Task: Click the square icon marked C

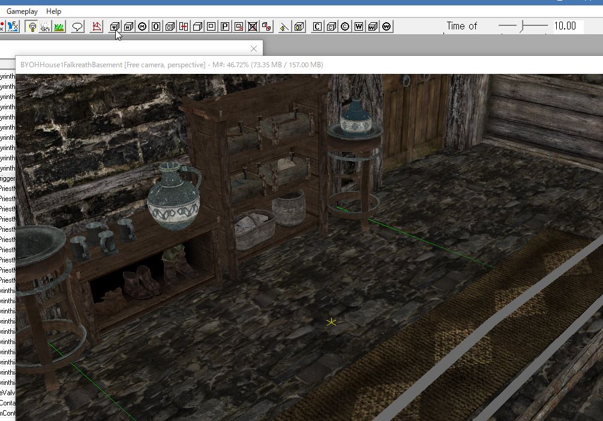Action: [x=317, y=26]
